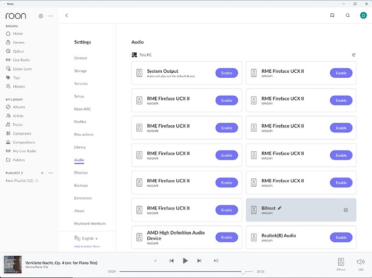Open the more options menu beside the logo

point(51,16)
